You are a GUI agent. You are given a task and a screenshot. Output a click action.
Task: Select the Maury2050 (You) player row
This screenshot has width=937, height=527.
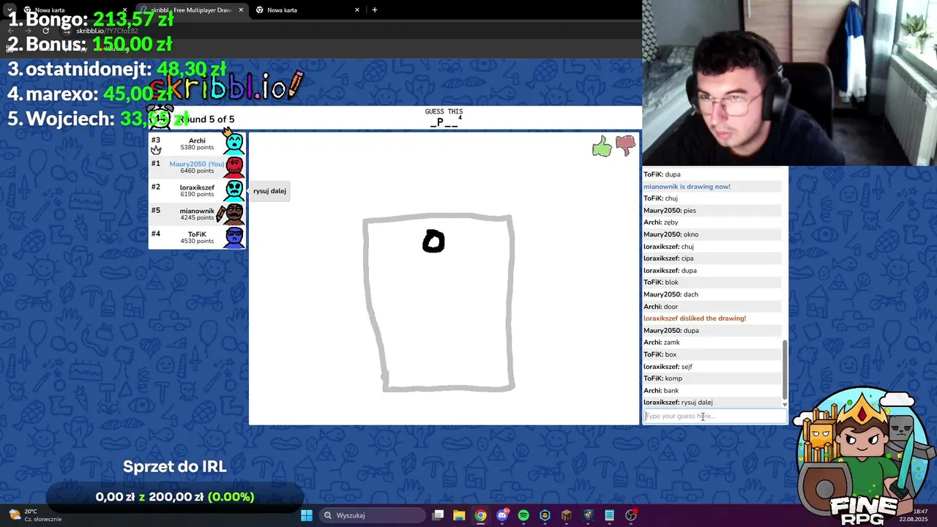coord(197,167)
